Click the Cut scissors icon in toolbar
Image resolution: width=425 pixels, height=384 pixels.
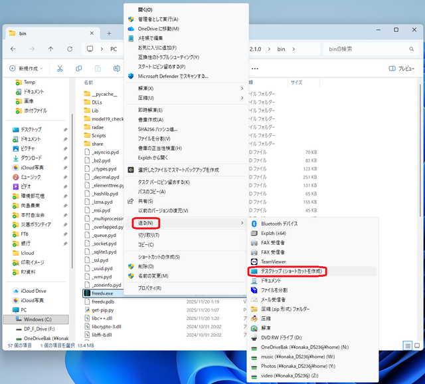click(x=60, y=69)
